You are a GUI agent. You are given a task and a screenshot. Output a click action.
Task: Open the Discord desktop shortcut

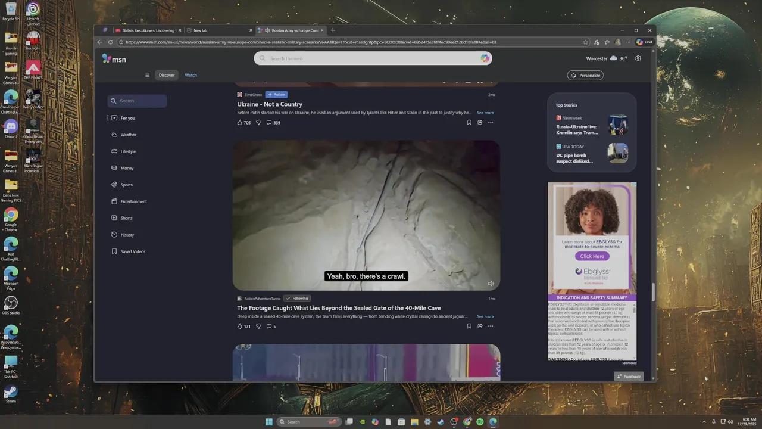(11, 129)
